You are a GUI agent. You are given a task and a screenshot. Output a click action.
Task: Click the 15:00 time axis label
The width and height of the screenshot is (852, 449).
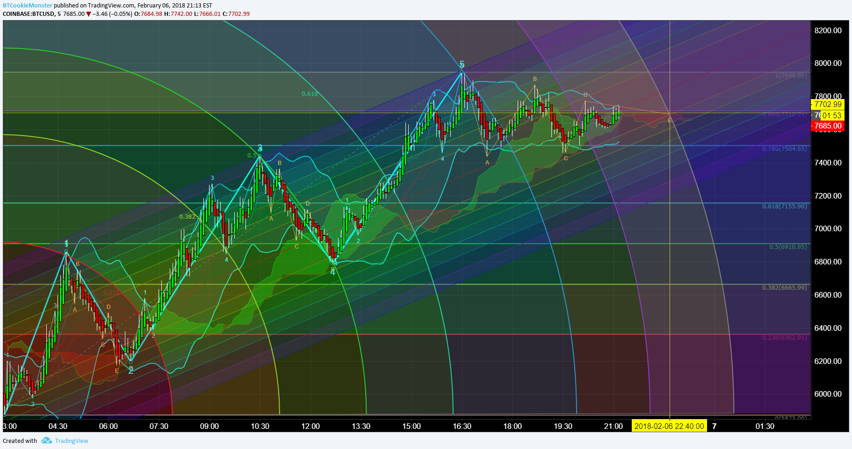(x=412, y=426)
